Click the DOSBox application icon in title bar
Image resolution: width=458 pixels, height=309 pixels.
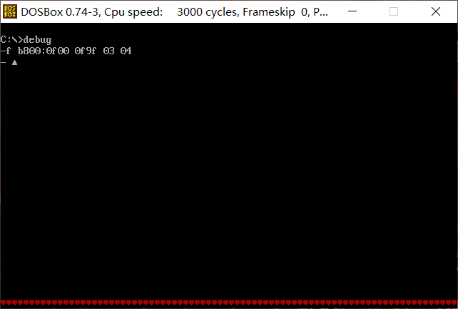tap(10, 11)
